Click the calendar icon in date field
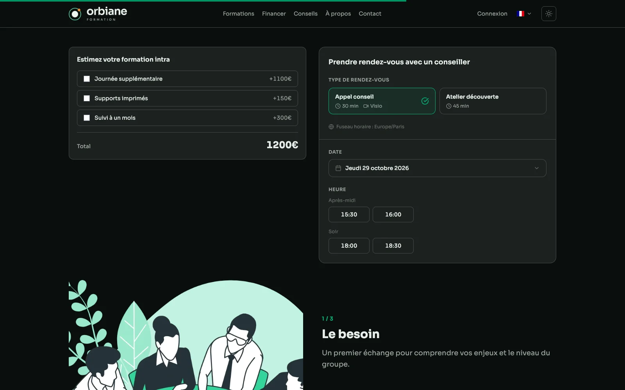 [x=338, y=168]
